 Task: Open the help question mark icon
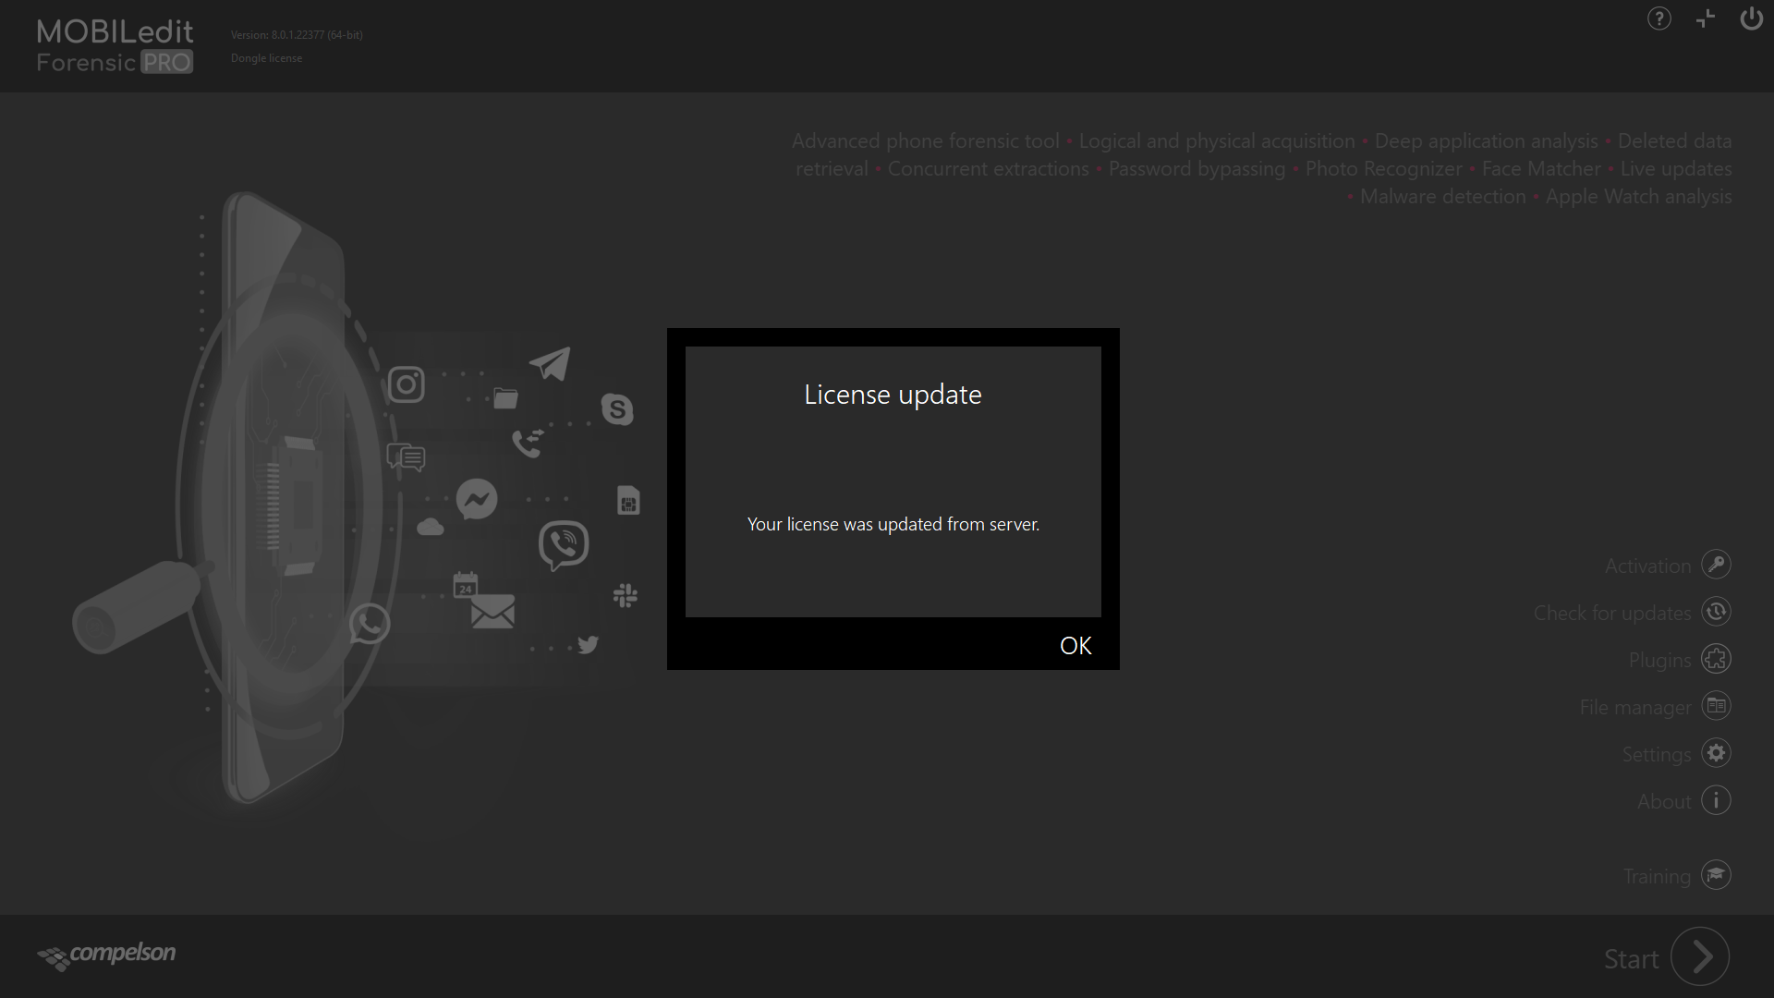coord(1659,18)
